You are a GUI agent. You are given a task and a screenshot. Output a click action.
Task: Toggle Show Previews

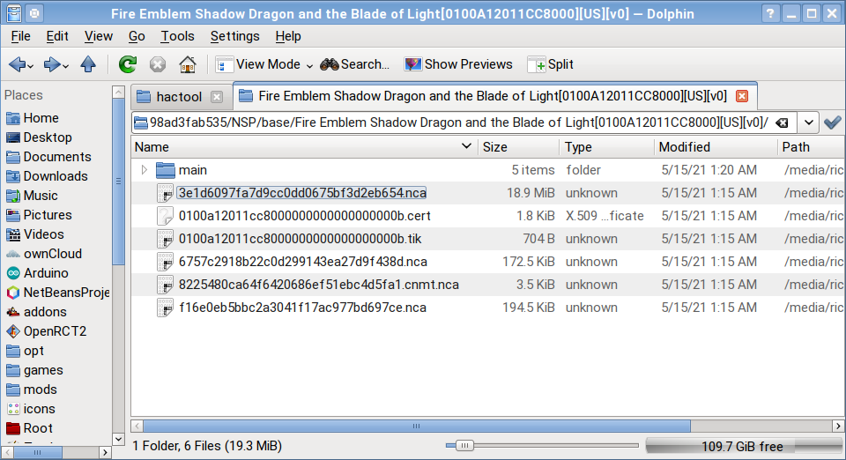(458, 64)
